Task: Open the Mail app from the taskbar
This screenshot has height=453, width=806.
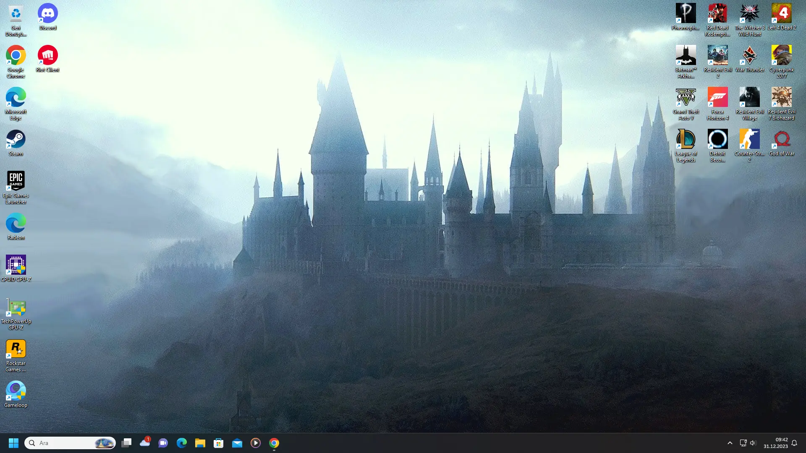Action: click(237, 443)
